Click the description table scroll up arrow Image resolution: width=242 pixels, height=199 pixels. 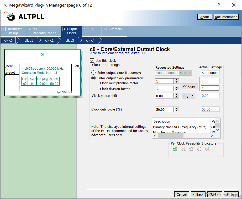[x=218, y=121]
